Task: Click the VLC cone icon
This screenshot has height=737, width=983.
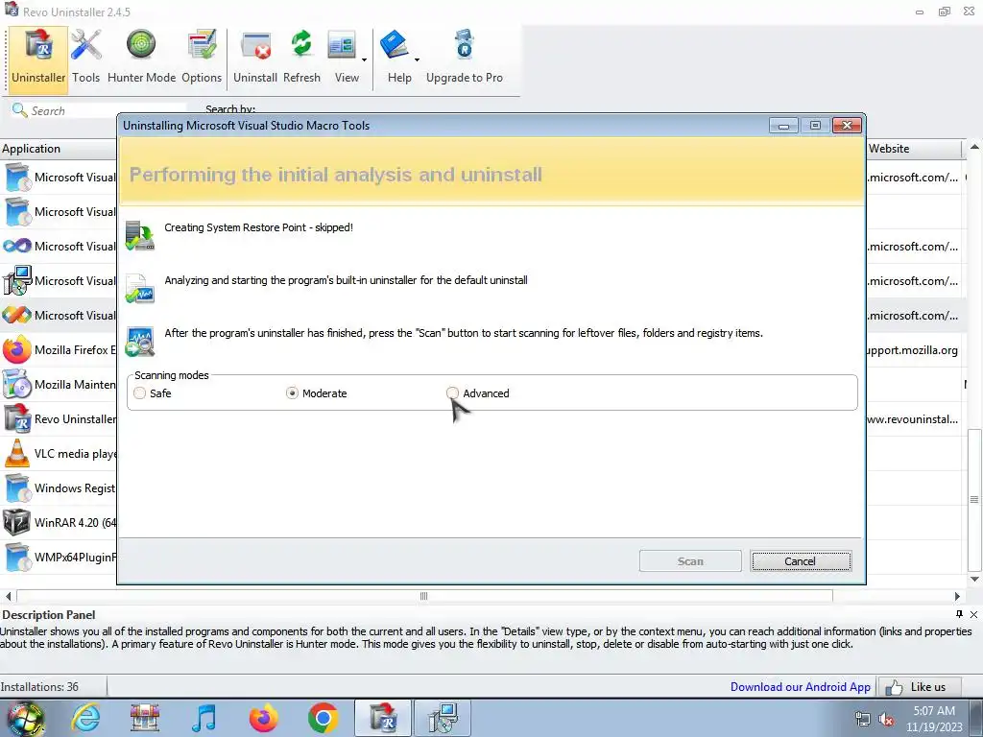Action: pos(17,453)
